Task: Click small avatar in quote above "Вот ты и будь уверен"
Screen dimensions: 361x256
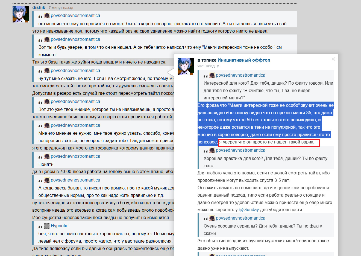Action: click(47, 39)
